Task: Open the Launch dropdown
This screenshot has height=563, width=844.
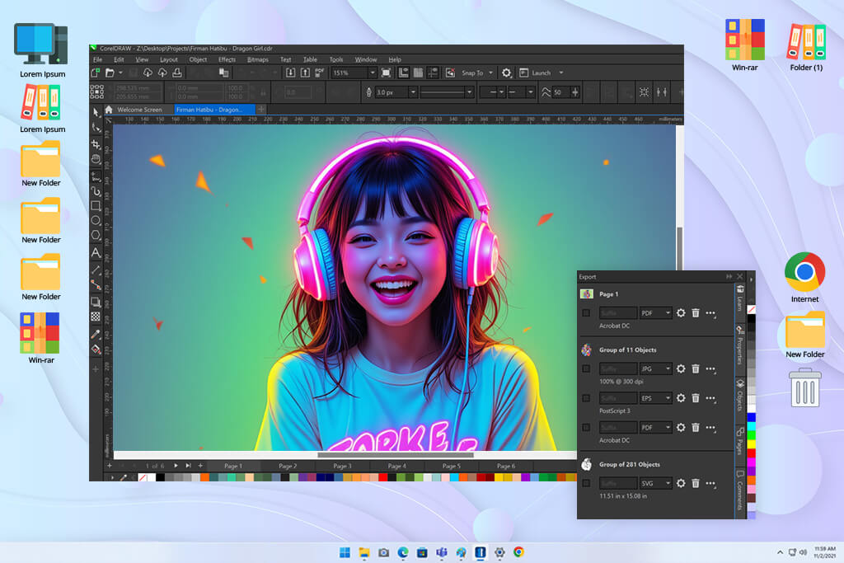Action: [x=560, y=73]
